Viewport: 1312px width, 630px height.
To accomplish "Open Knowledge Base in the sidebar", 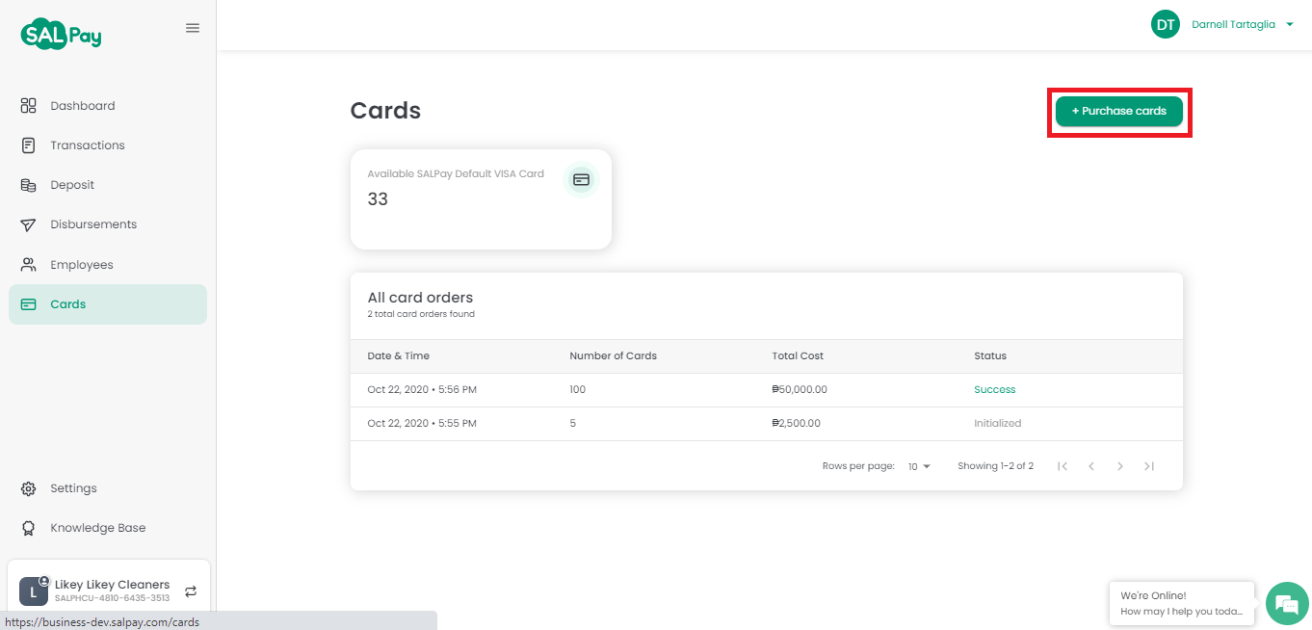I will 108,528.
